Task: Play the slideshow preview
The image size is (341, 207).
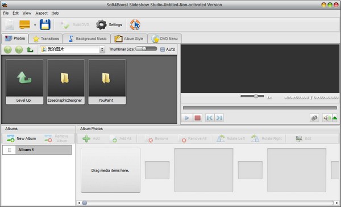Action: point(187,118)
